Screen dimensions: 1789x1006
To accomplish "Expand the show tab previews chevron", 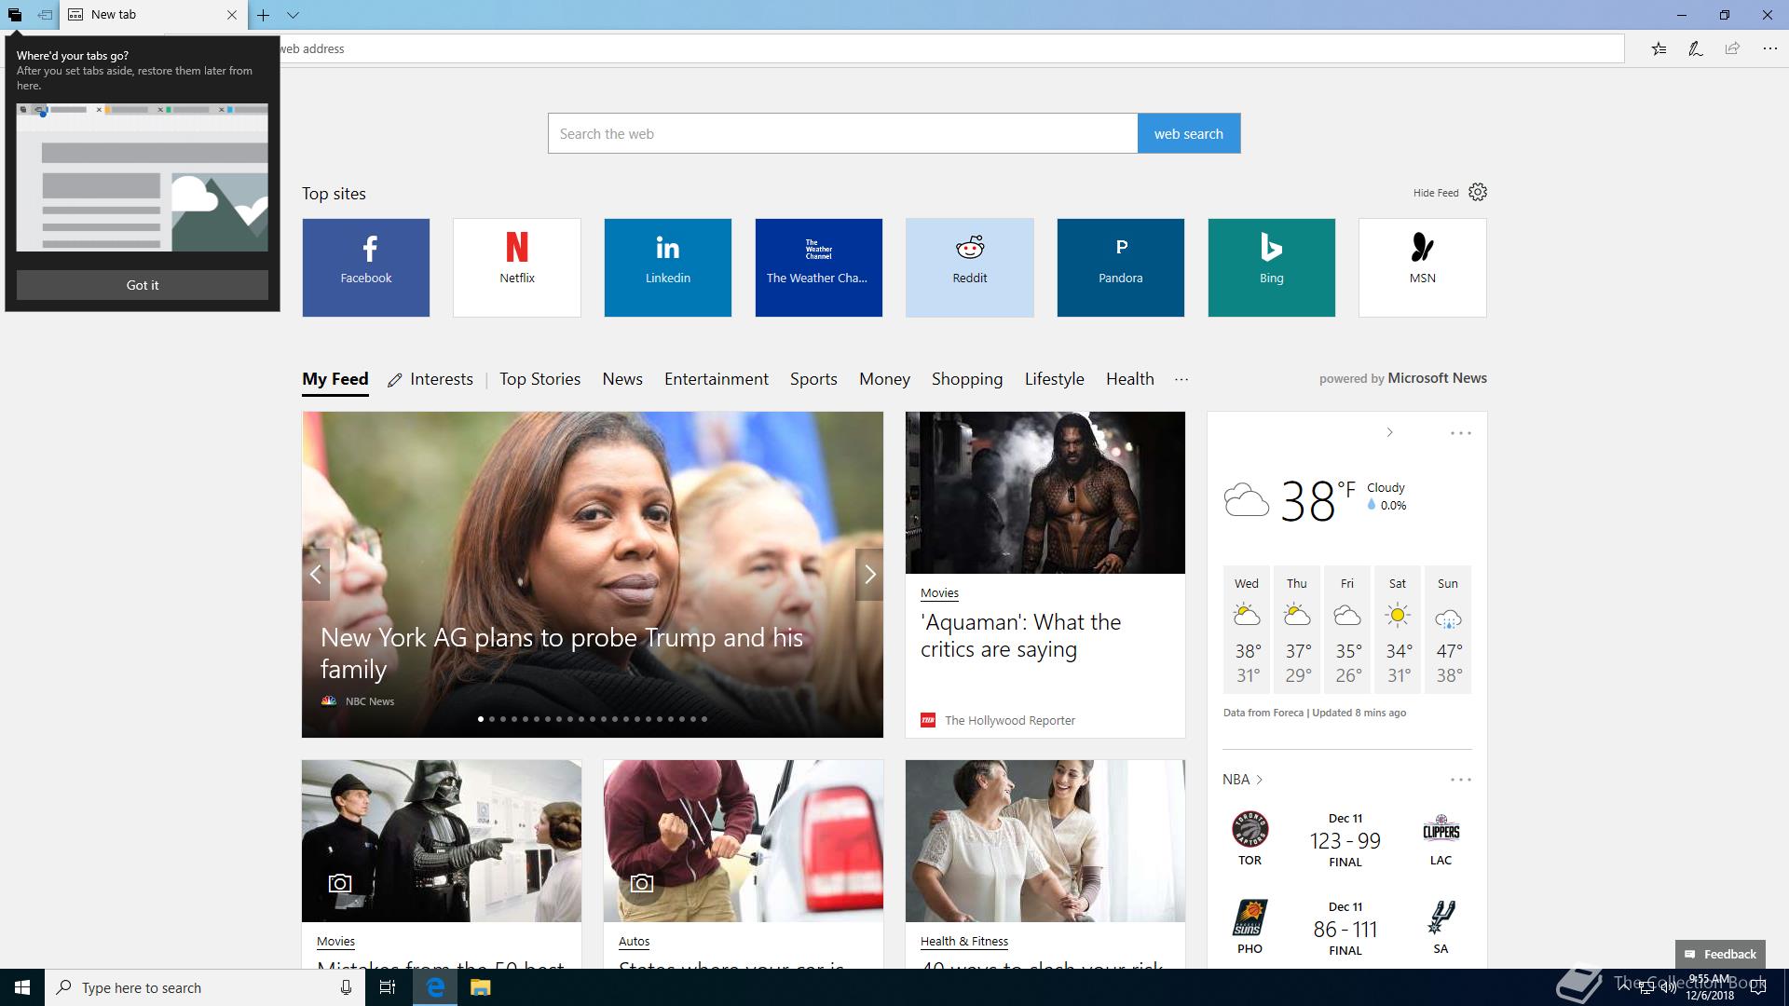I will pos(293,15).
